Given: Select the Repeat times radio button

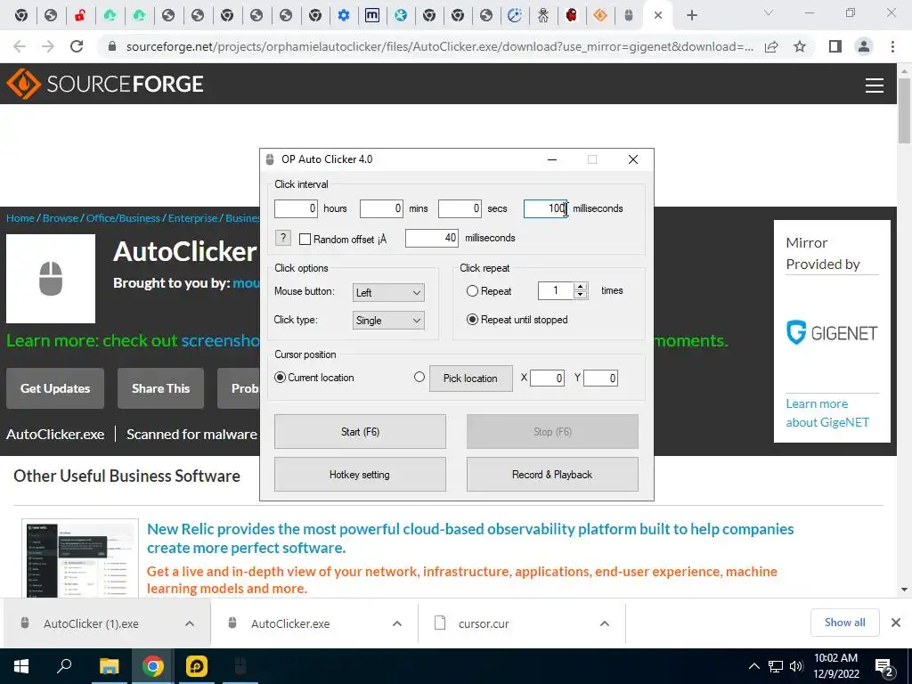Looking at the screenshot, I should (x=472, y=291).
